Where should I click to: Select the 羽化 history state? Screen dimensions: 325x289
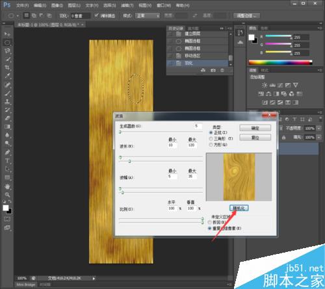pyautogui.click(x=197, y=63)
